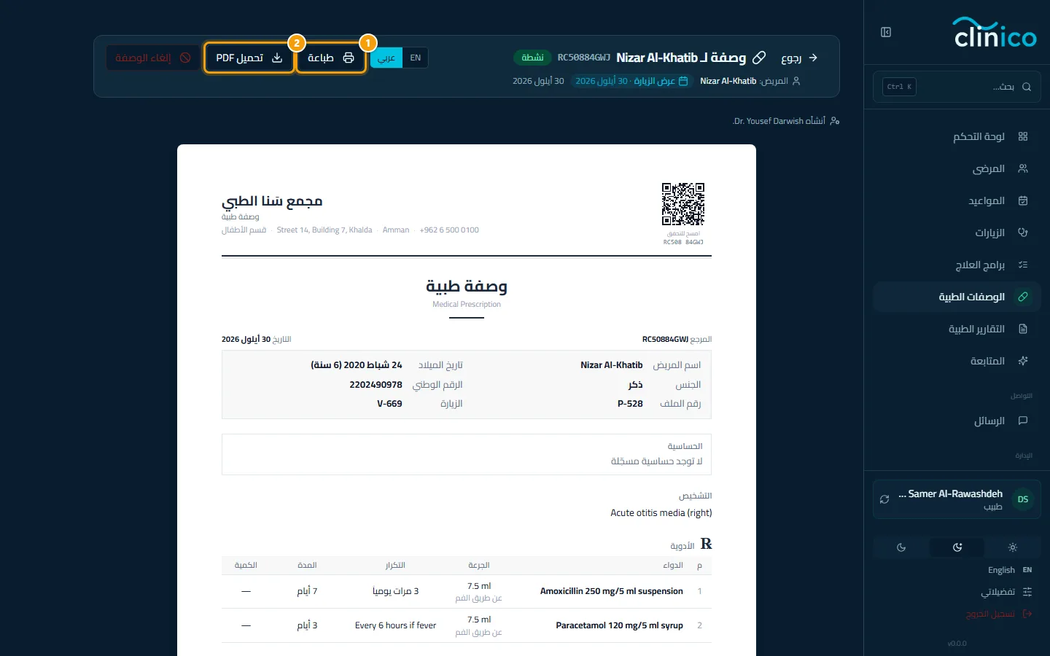1050x656 pixels.
Task: Set prescription language to EN in header
Action: (x=416, y=58)
